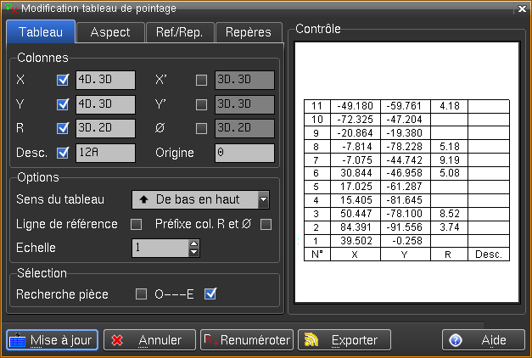Decrease Echelle value with down arrow
Screen dimensions: 532x358
point(193,252)
